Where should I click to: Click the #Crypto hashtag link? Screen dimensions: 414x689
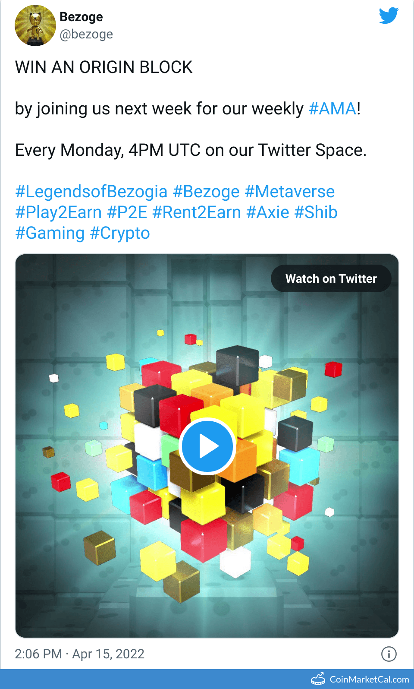point(120,233)
